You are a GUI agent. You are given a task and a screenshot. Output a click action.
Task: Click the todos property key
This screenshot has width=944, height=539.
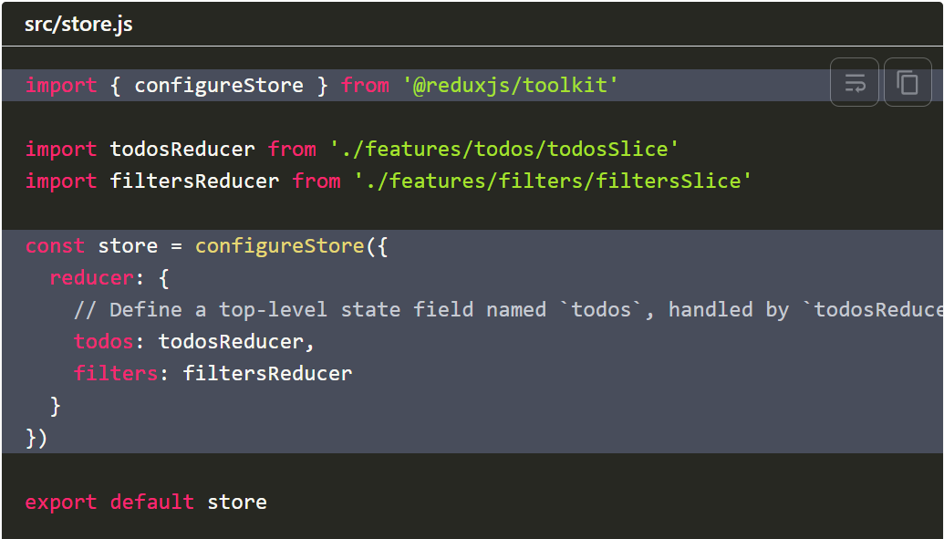(104, 342)
